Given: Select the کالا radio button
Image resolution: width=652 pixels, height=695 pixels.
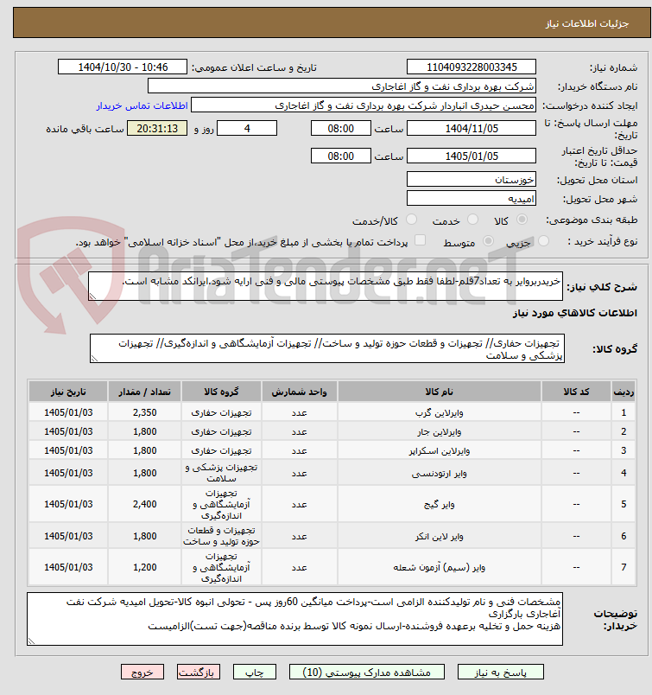Looking at the screenshot, I should pyautogui.click(x=522, y=219).
